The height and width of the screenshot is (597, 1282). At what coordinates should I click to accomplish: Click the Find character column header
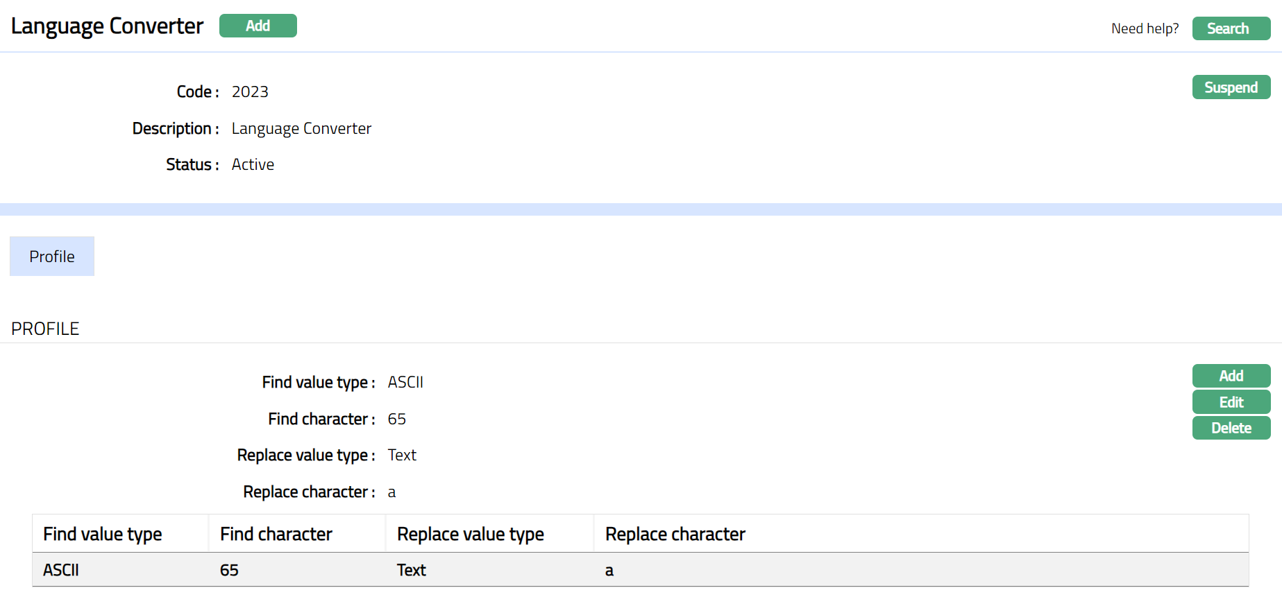pos(276,534)
